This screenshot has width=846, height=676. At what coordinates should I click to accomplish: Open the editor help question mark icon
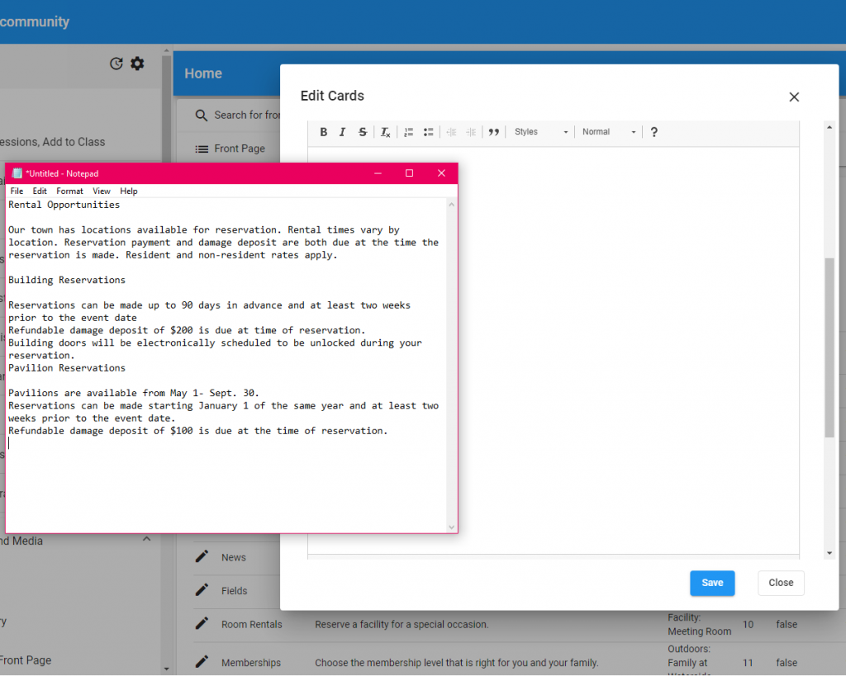(654, 132)
